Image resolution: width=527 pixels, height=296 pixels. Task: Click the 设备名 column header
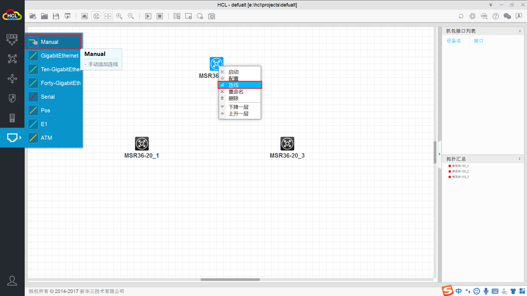click(454, 41)
